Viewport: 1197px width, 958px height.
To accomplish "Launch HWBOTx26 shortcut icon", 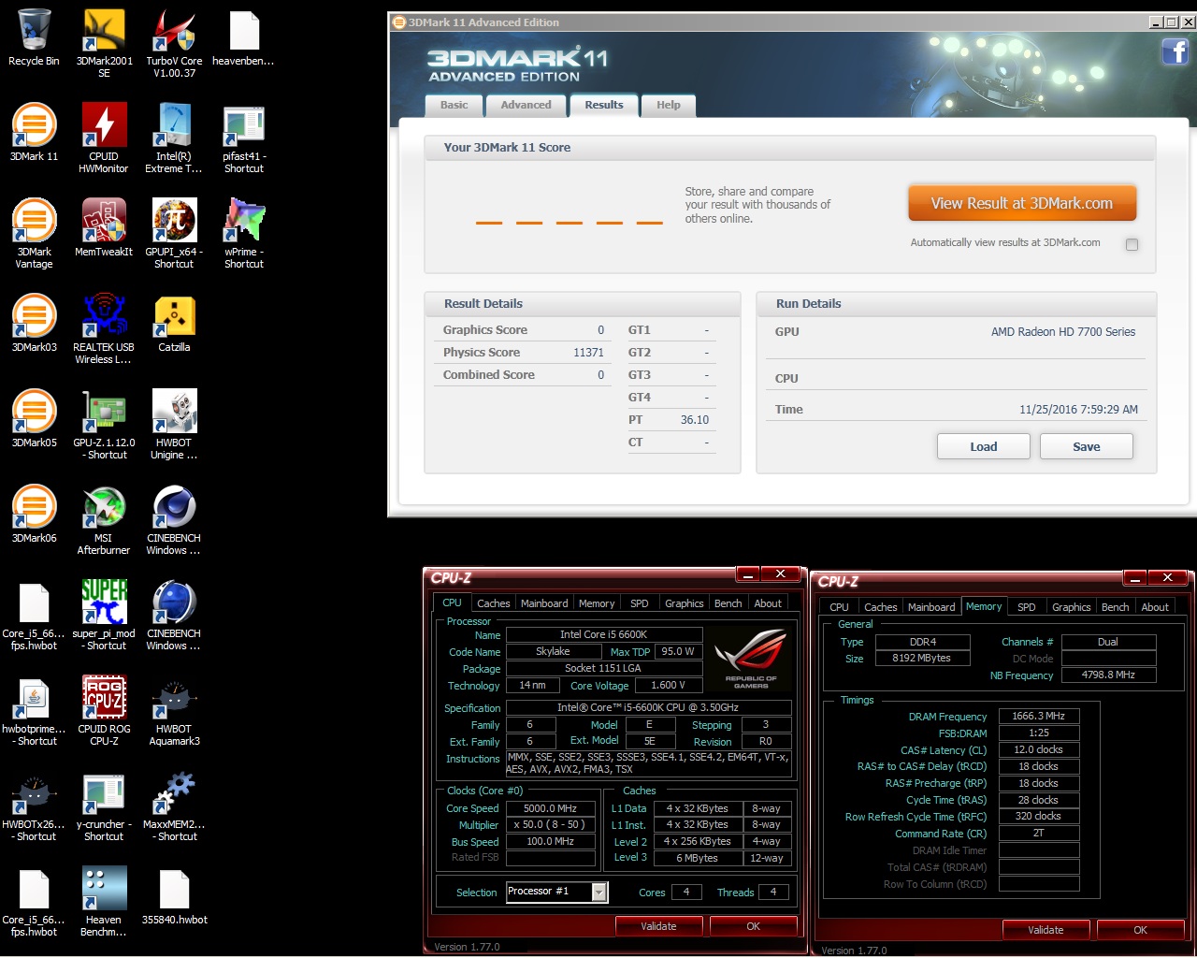I will click(34, 793).
